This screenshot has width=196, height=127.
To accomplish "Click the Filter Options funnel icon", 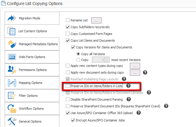I will (12, 96).
